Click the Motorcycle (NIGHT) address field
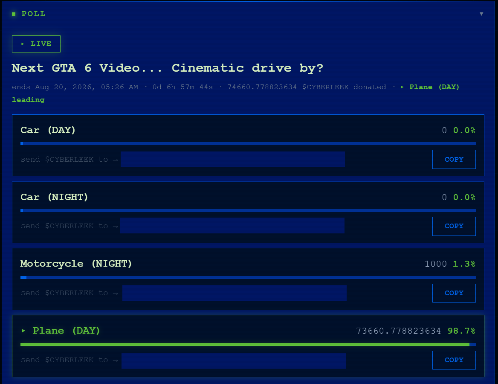Image resolution: width=498 pixels, height=384 pixels. tap(235, 293)
